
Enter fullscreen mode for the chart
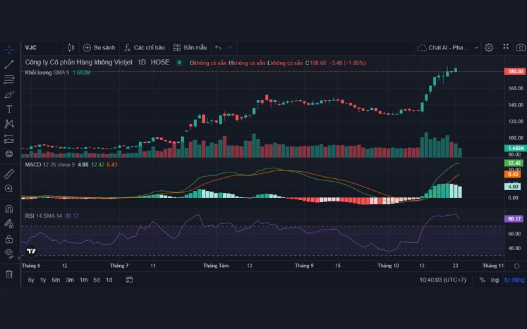click(x=505, y=47)
